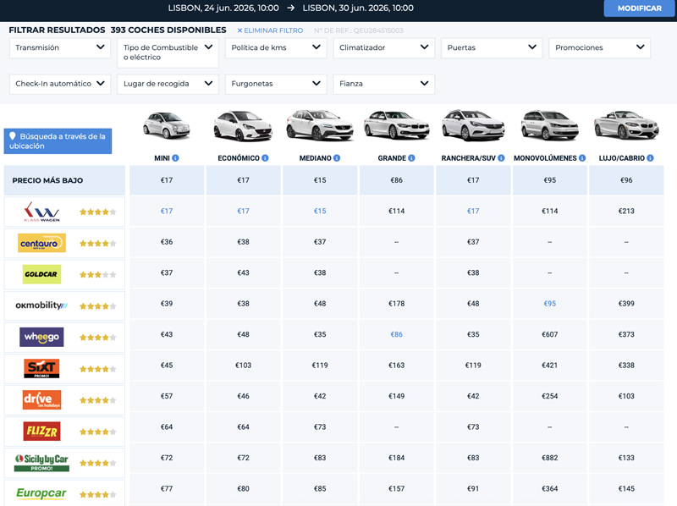Viewport: 677px width, 506px height.
Task: Open the Promociones filter dropdown
Action: pyautogui.click(x=600, y=48)
